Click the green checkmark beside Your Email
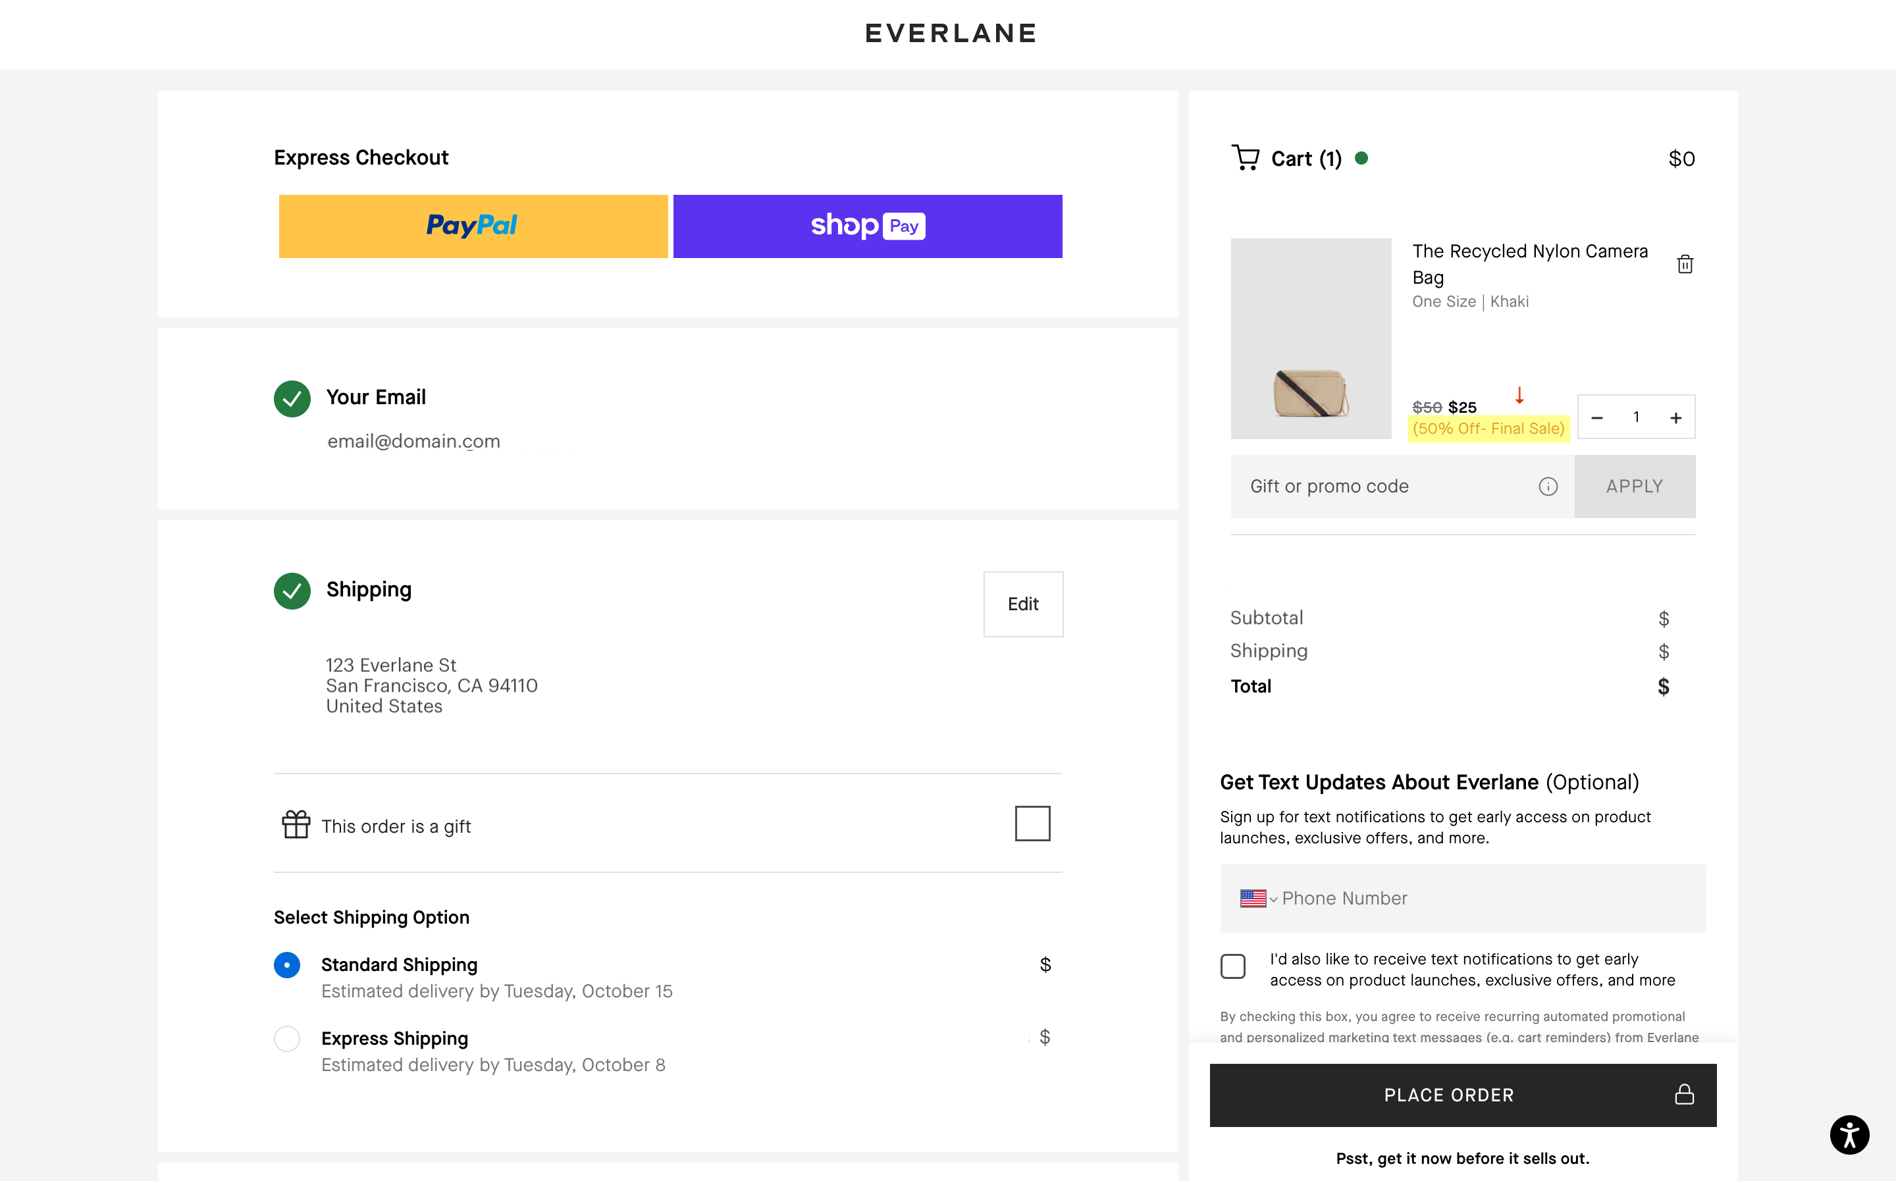This screenshot has width=1896, height=1181. click(x=292, y=399)
